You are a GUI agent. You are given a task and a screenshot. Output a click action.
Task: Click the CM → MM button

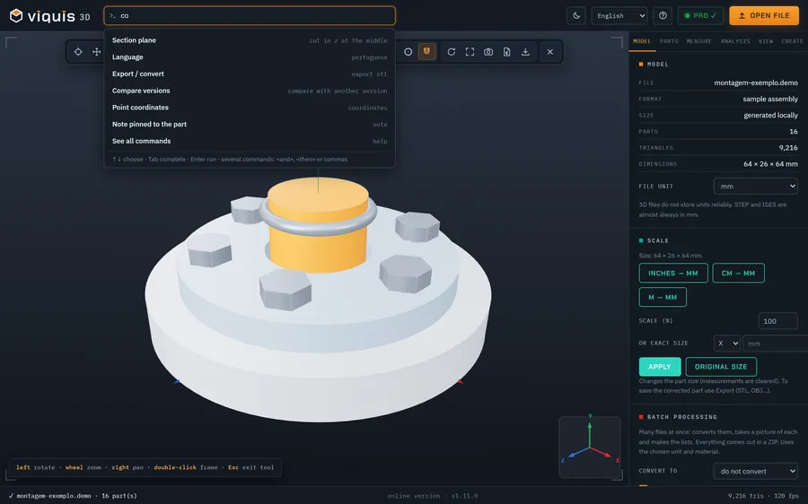(738, 273)
